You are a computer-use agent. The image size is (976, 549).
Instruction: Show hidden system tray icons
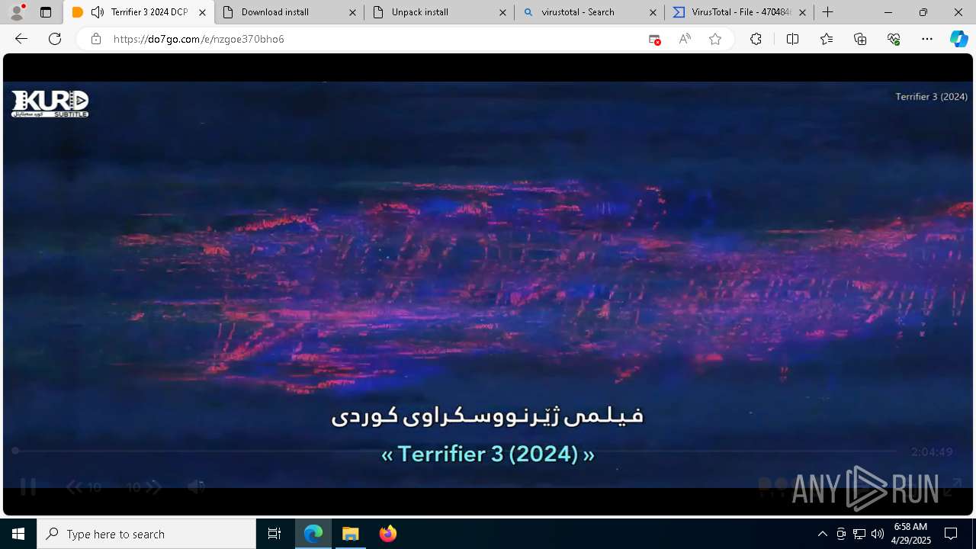pyautogui.click(x=822, y=534)
